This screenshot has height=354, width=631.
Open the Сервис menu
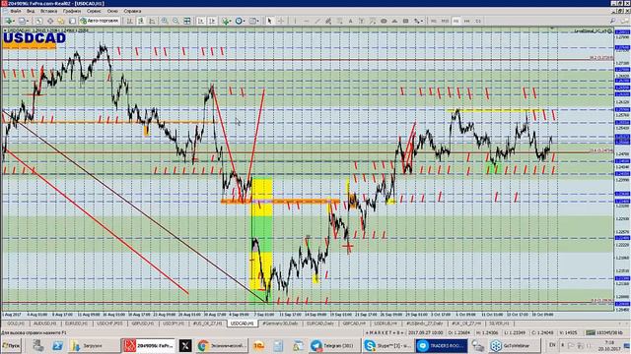(94, 11)
